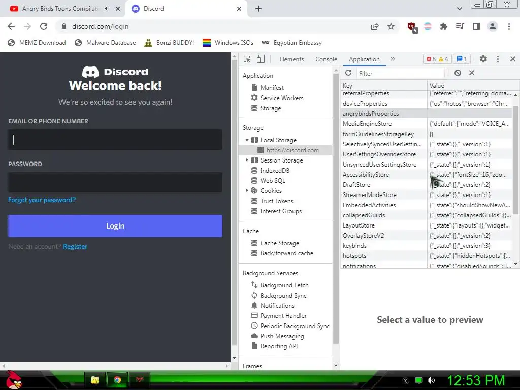This screenshot has width=520, height=390.
Task: Bookmark this page with the star icon
Action: tap(391, 26)
